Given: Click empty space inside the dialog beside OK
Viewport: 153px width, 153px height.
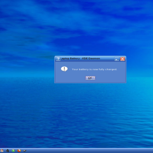Looking at the screenshot, I should pyautogui.click(x=108, y=78).
